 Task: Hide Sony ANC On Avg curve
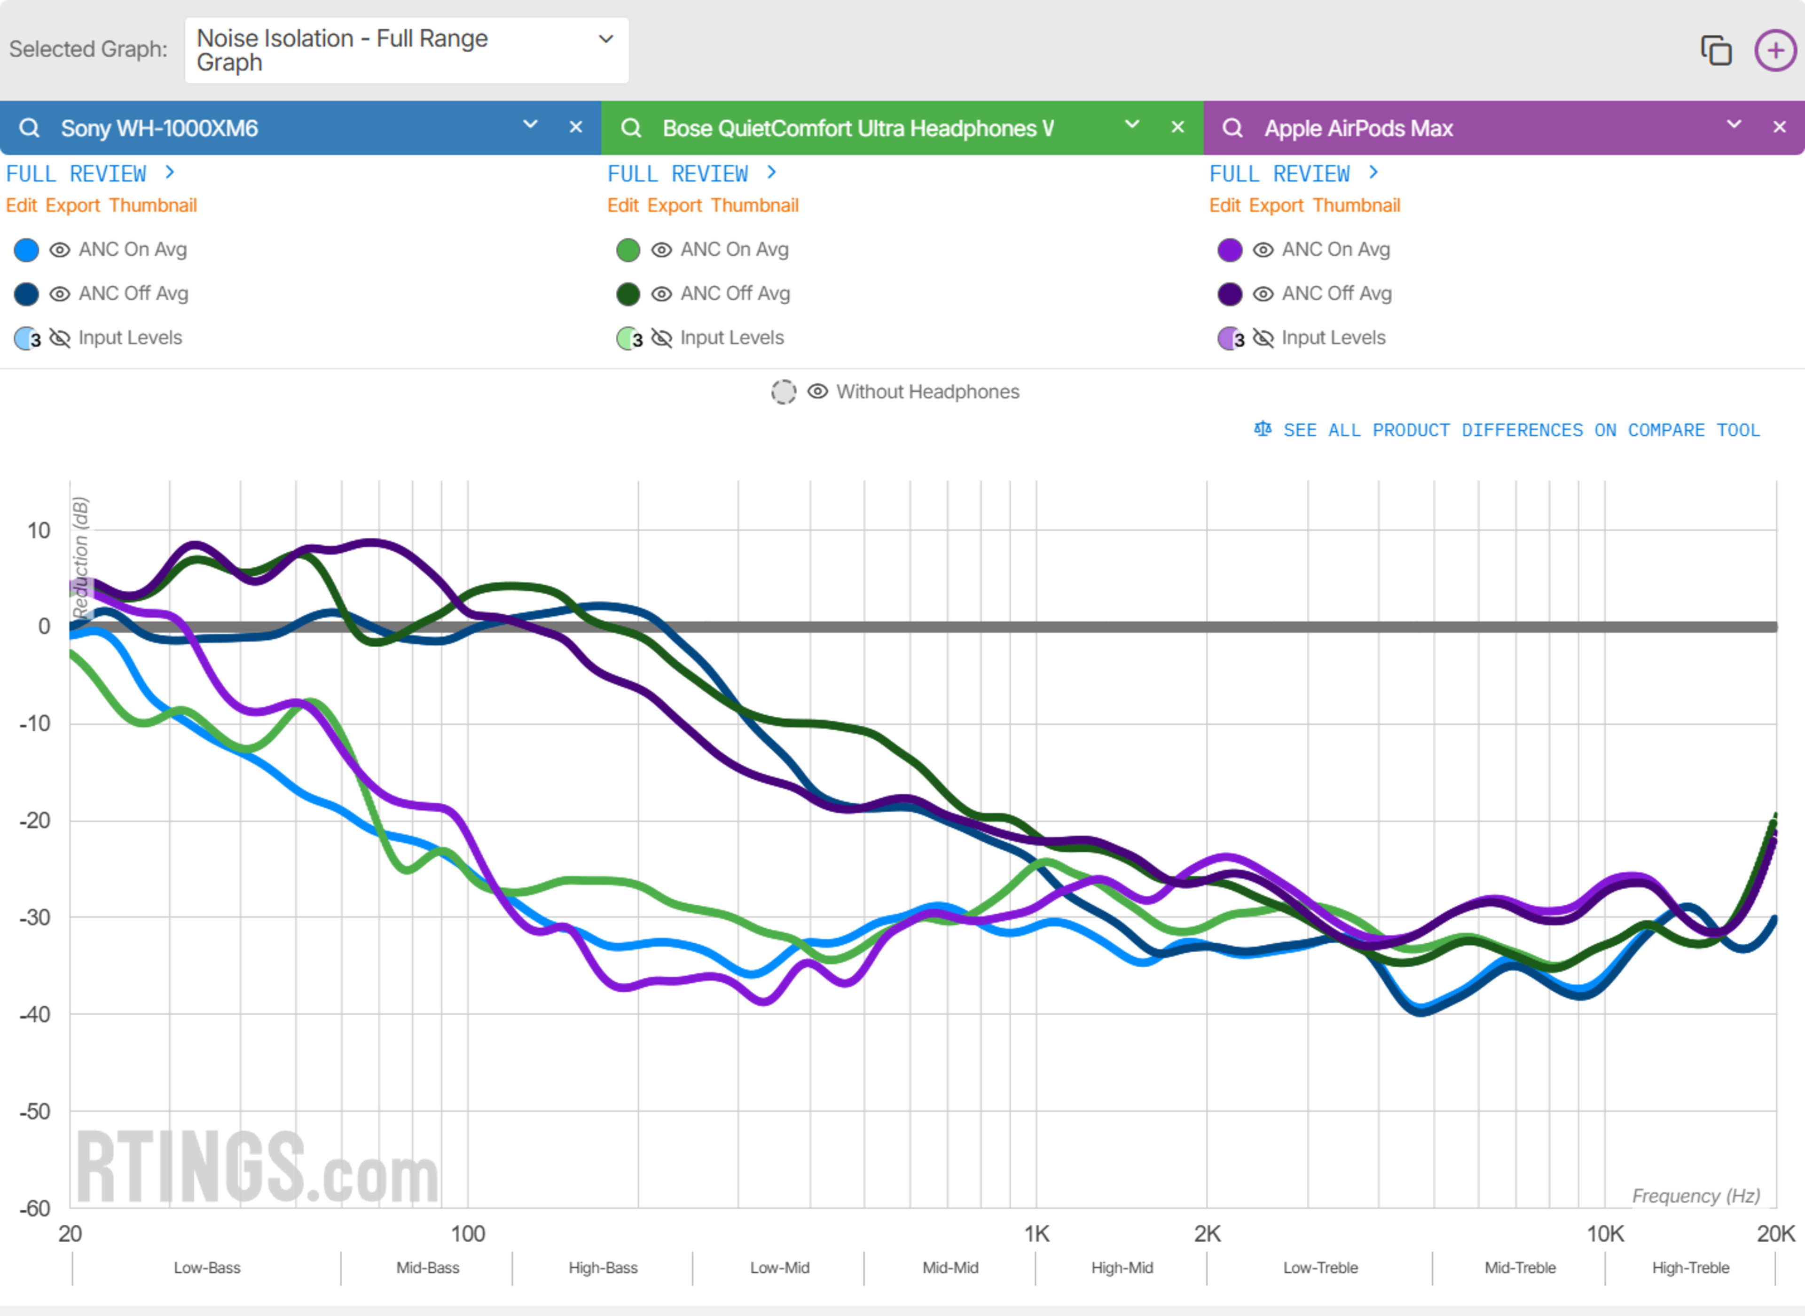click(x=60, y=250)
